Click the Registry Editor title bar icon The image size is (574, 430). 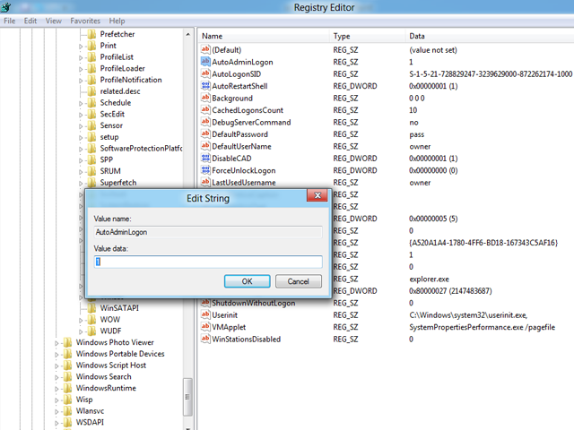(7, 7)
